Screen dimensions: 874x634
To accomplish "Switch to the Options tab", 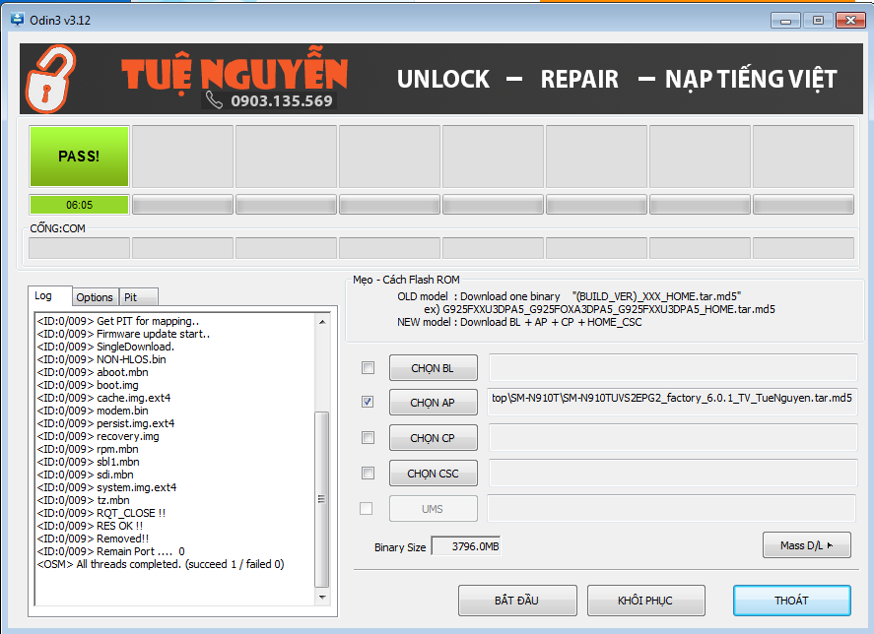I will (95, 297).
